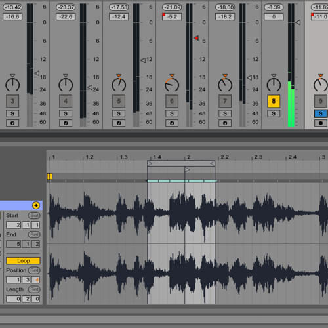The image size is (328, 328).
Task: Solo track 4
Action: pos(66,113)
